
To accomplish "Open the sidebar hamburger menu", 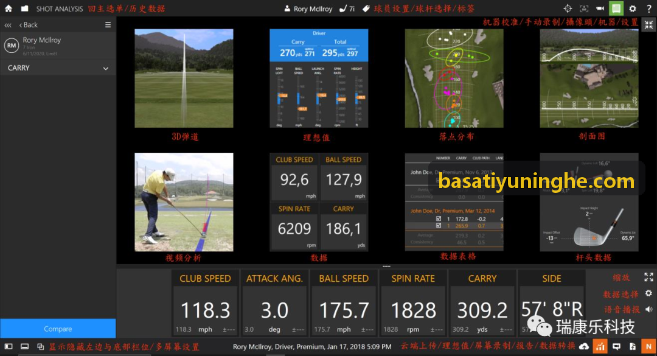I will click(x=108, y=25).
